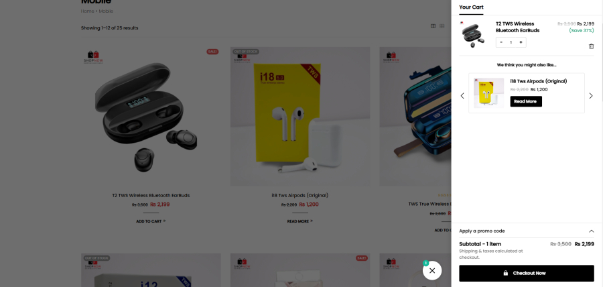Show previous suggested product with left arrow
Viewport: 603px width, 287px height.
(462, 96)
